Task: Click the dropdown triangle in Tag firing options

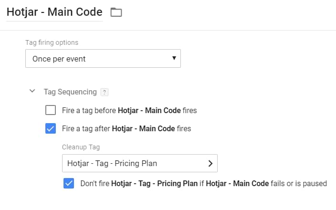Action: pos(174,58)
